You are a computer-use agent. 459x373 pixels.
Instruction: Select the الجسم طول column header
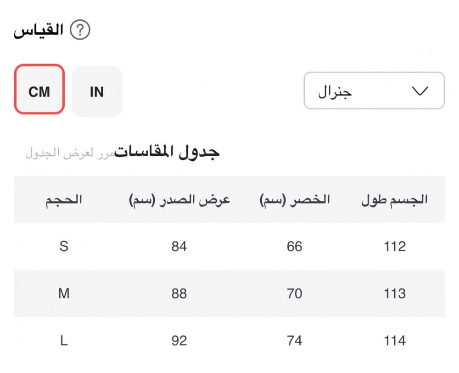395,200
